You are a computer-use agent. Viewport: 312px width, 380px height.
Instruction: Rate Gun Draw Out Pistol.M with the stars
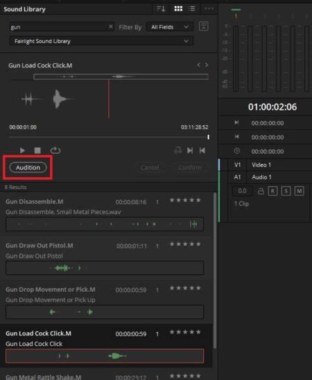tap(185, 244)
